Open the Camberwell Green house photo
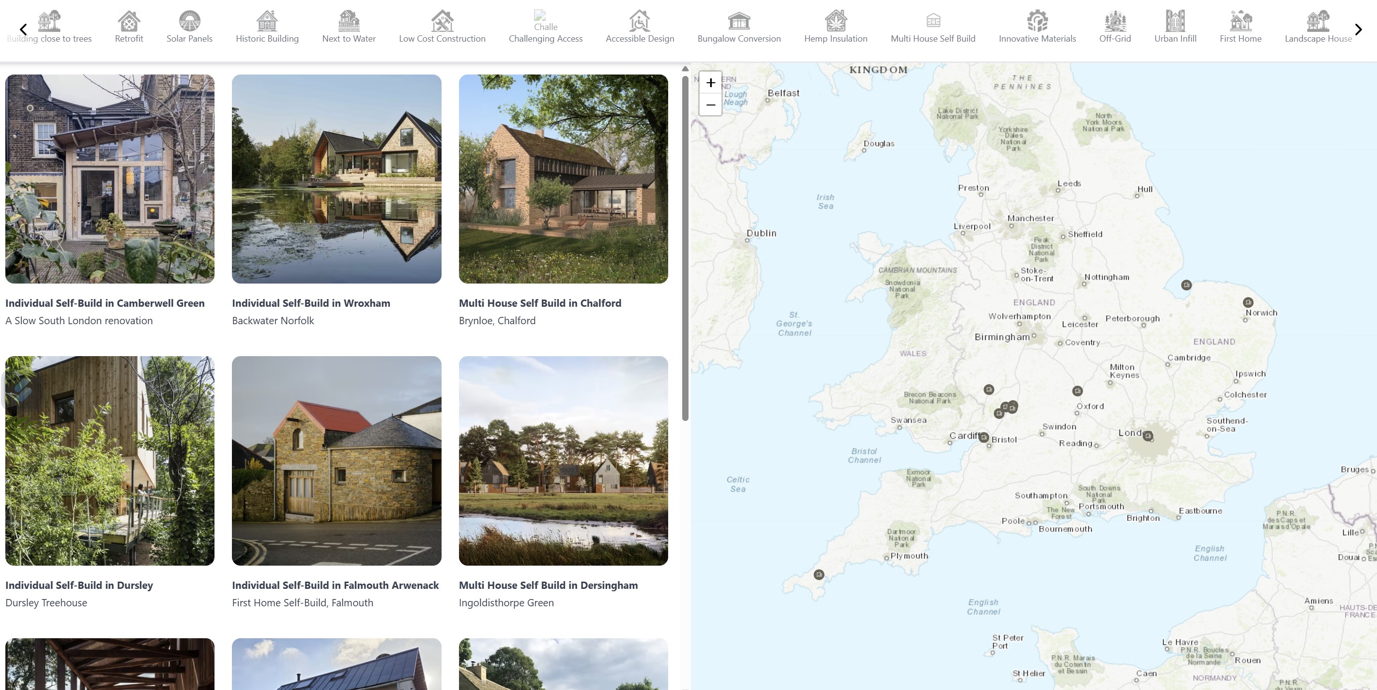Screen dimensions: 1377x690 coord(109,179)
